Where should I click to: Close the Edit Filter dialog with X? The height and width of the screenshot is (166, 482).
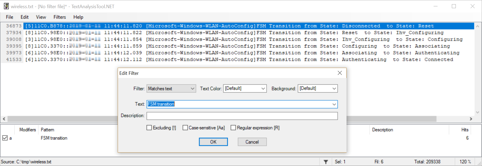click(x=340, y=73)
